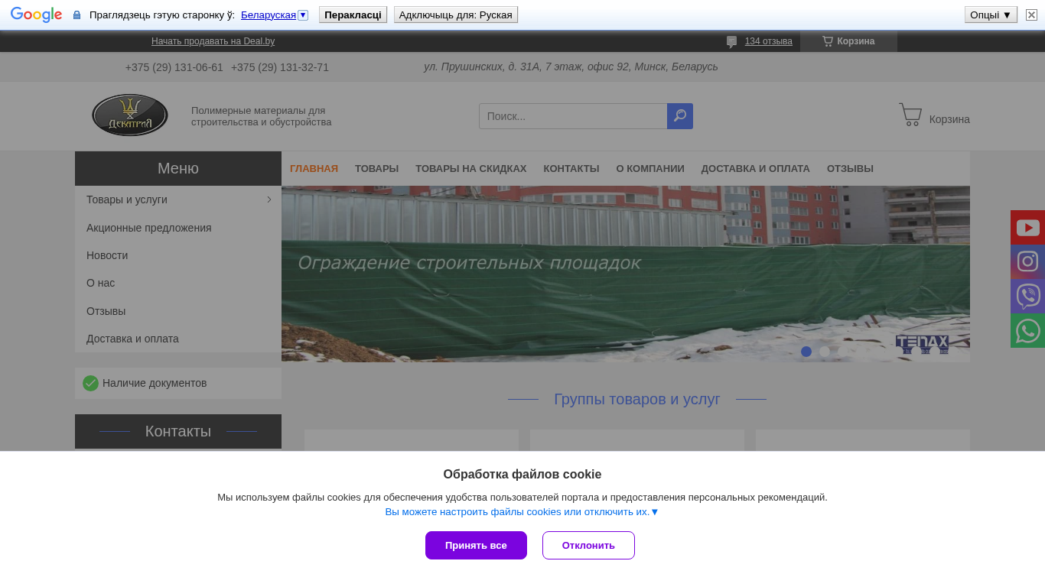This screenshot has height=587, width=1045.
Task: Go to Доставка и оплата tab
Action: [x=756, y=168]
